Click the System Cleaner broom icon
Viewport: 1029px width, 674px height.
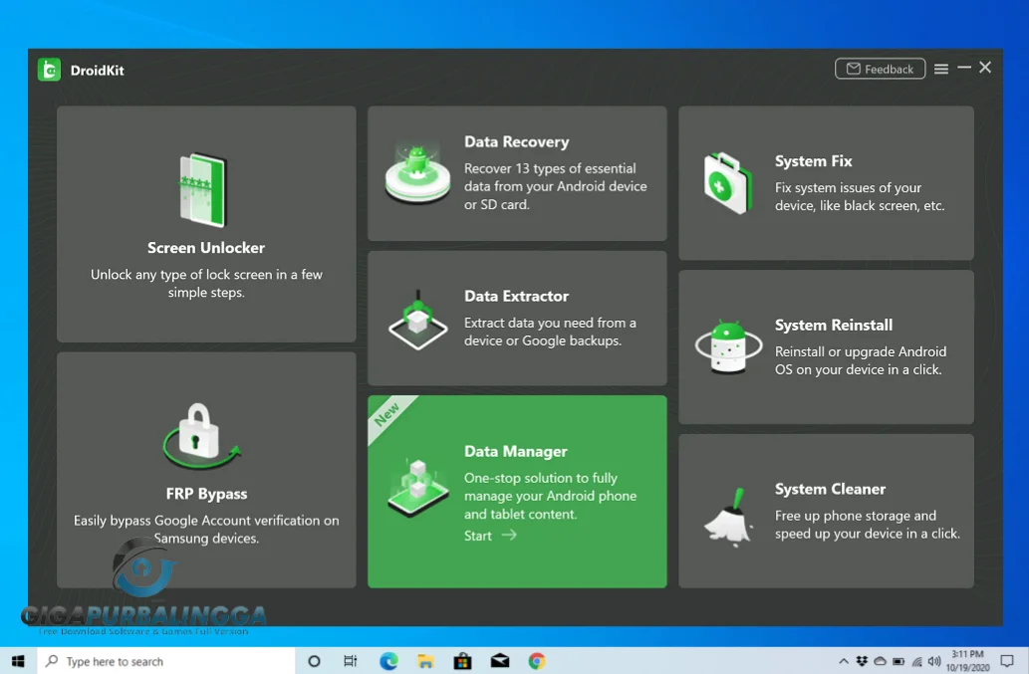click(728, 518)
